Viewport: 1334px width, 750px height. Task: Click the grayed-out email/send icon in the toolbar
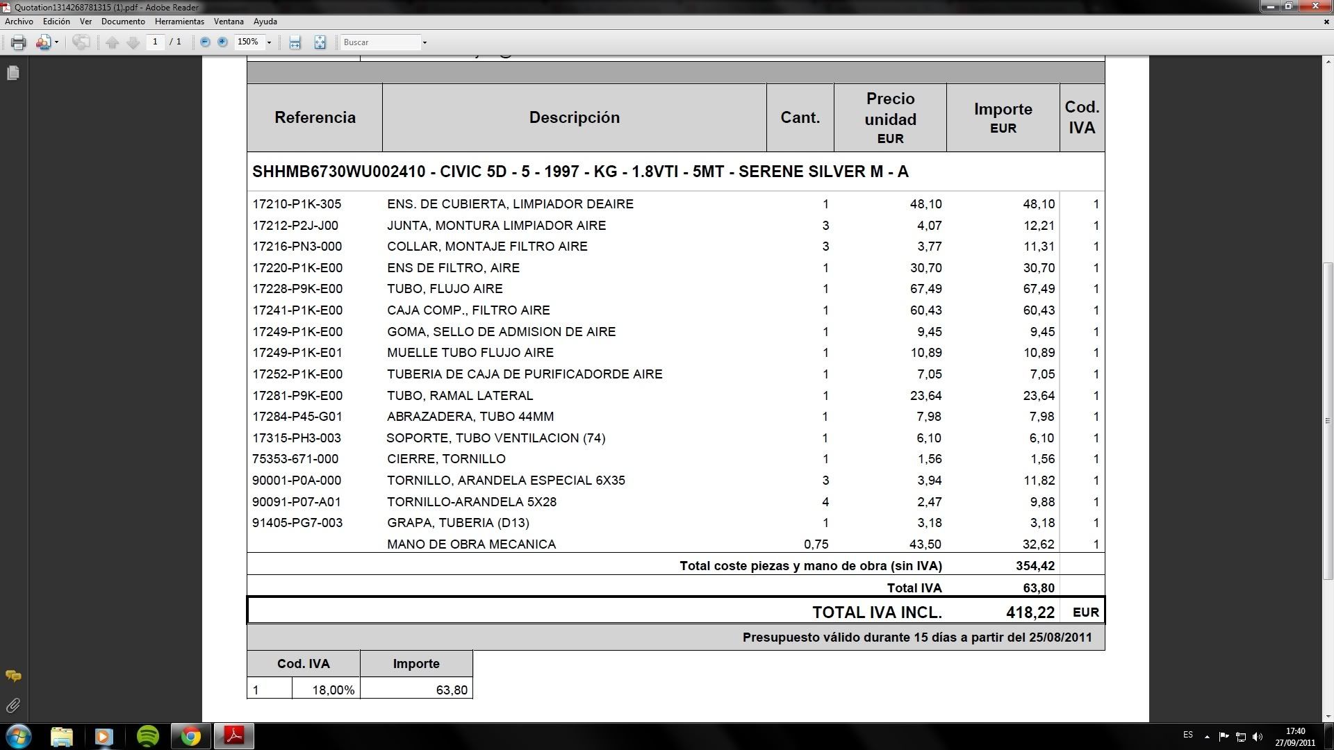[x=81, y=42]
